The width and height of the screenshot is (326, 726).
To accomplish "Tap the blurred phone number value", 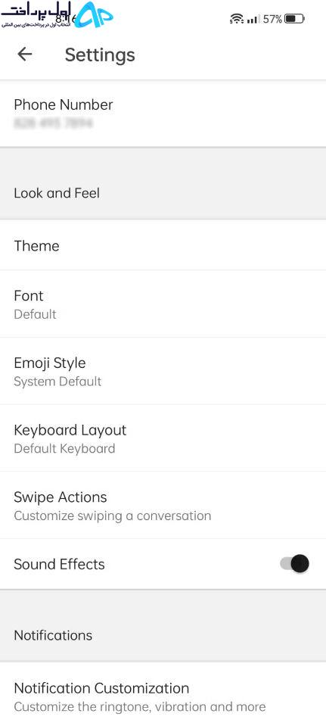I will (53, 123).
